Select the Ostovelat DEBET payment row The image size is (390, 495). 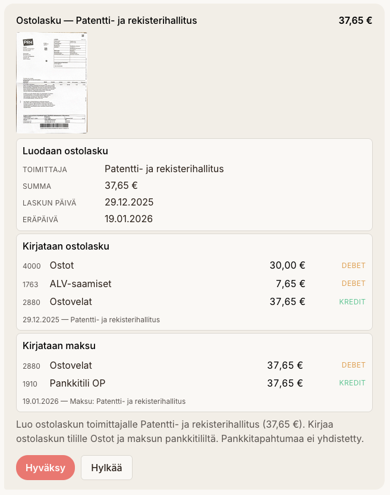pos(194,365)
